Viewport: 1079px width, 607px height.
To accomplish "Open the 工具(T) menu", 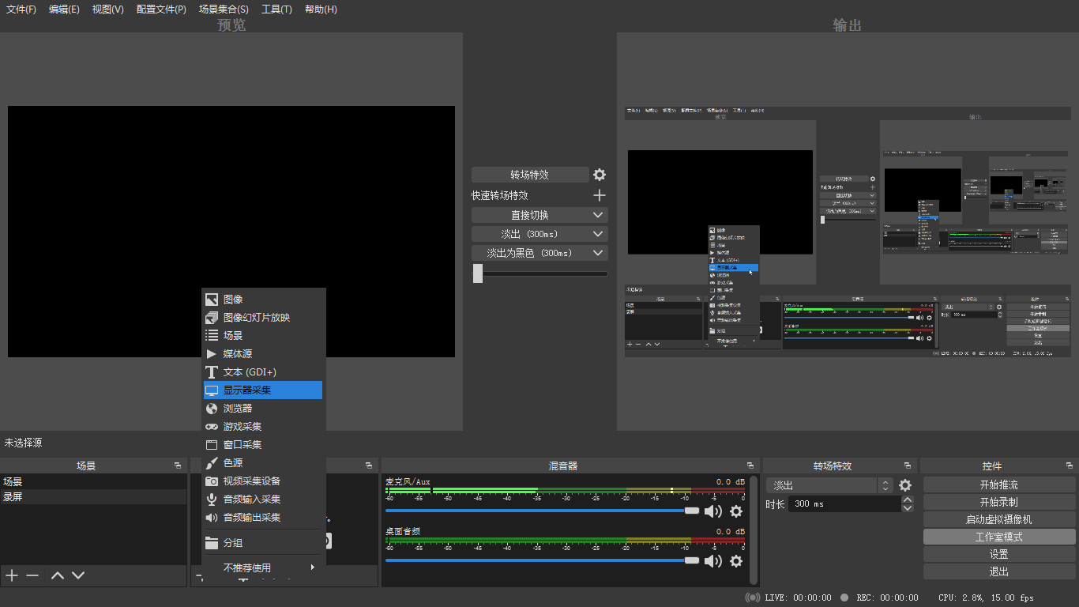I will point(276,9).
